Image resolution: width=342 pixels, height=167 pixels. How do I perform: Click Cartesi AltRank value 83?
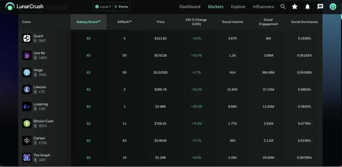tap(124, 141)
